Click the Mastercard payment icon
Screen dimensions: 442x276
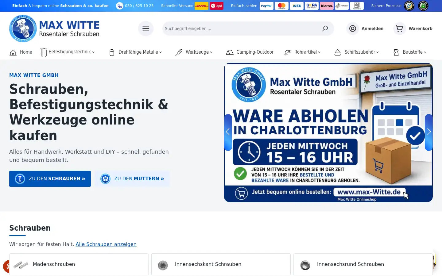281,6
